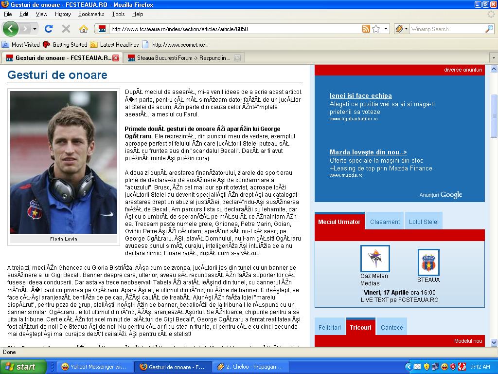
Task: Open Yahoo Messenger tray icon
Action: pyautogui.click(x=444, y=367)
